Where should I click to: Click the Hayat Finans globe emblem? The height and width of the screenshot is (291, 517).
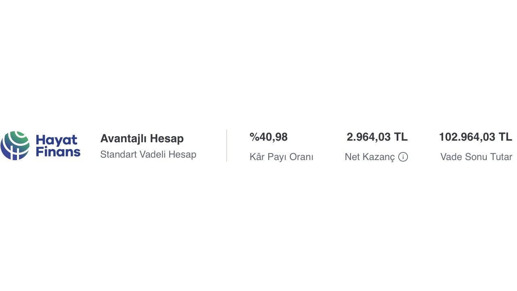(x=15, y=145)
